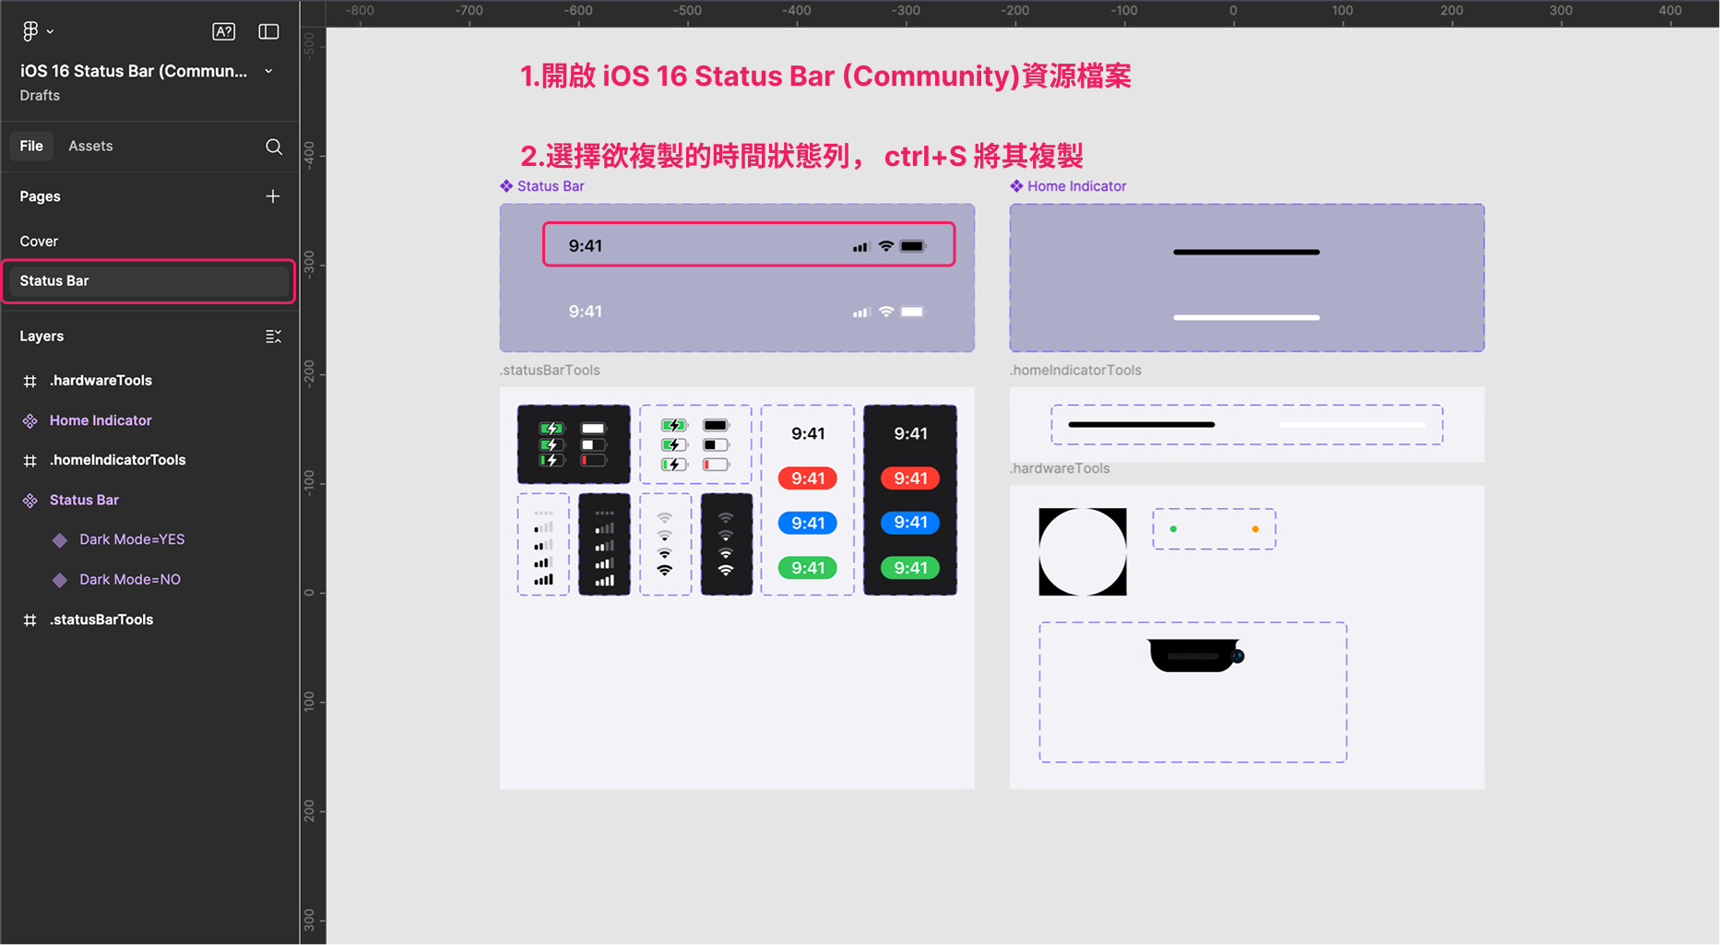Click the Dark Mode=NO variant layer

pyautogui.click(x=130, y=579)
